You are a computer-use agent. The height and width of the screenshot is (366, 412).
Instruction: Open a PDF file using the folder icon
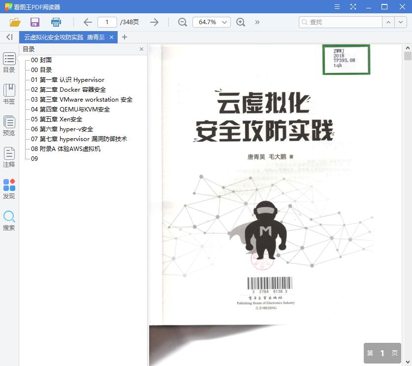pyautogui.click(x=14, y=23)
